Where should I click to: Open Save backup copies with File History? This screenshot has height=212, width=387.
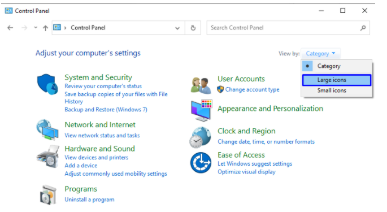click(116, 98)
